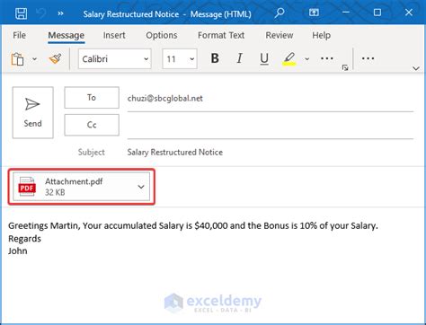426x325 pixels.
Task: Open the File menu
Action: (x=19, y=35)
